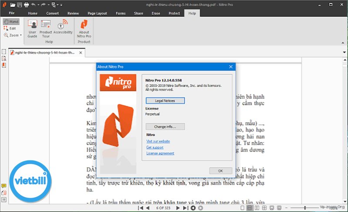Screen dimensions: 348x212
Task: Switch to the Home tab
Action: click(33, 13)
